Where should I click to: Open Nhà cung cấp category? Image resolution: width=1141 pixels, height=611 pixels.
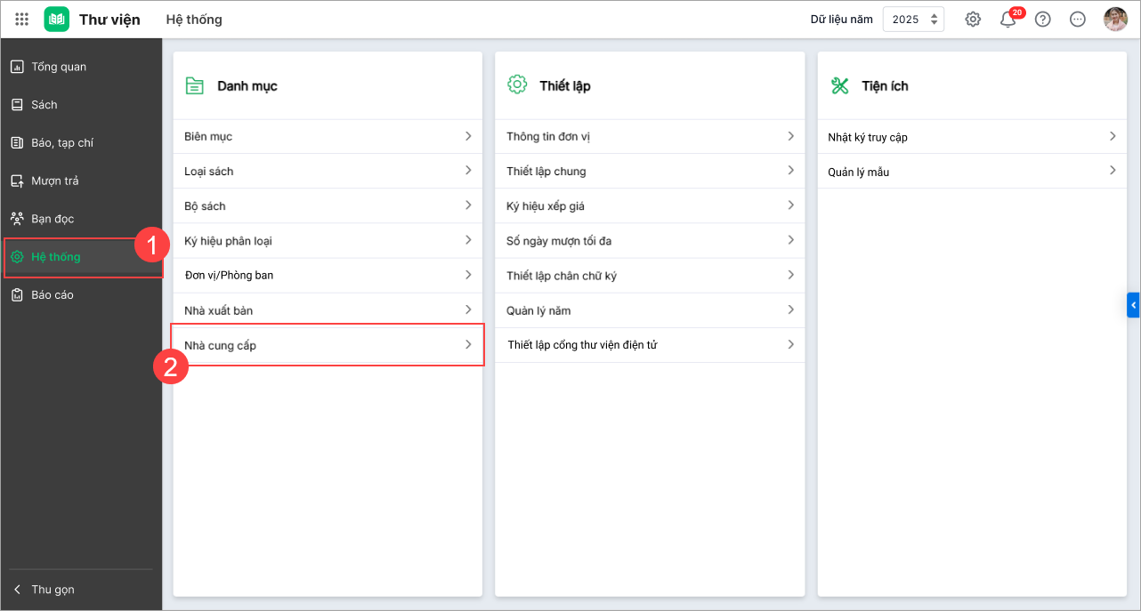point(328,345)
